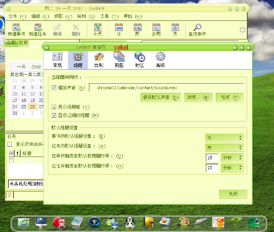Open the 文件 (F) menu
Image resolution: width=274 pixels, height=232 pixels.
click(x=17, y=16)
